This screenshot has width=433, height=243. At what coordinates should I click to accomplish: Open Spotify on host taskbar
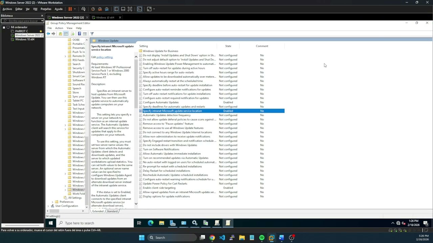click(x=262, y=238)
